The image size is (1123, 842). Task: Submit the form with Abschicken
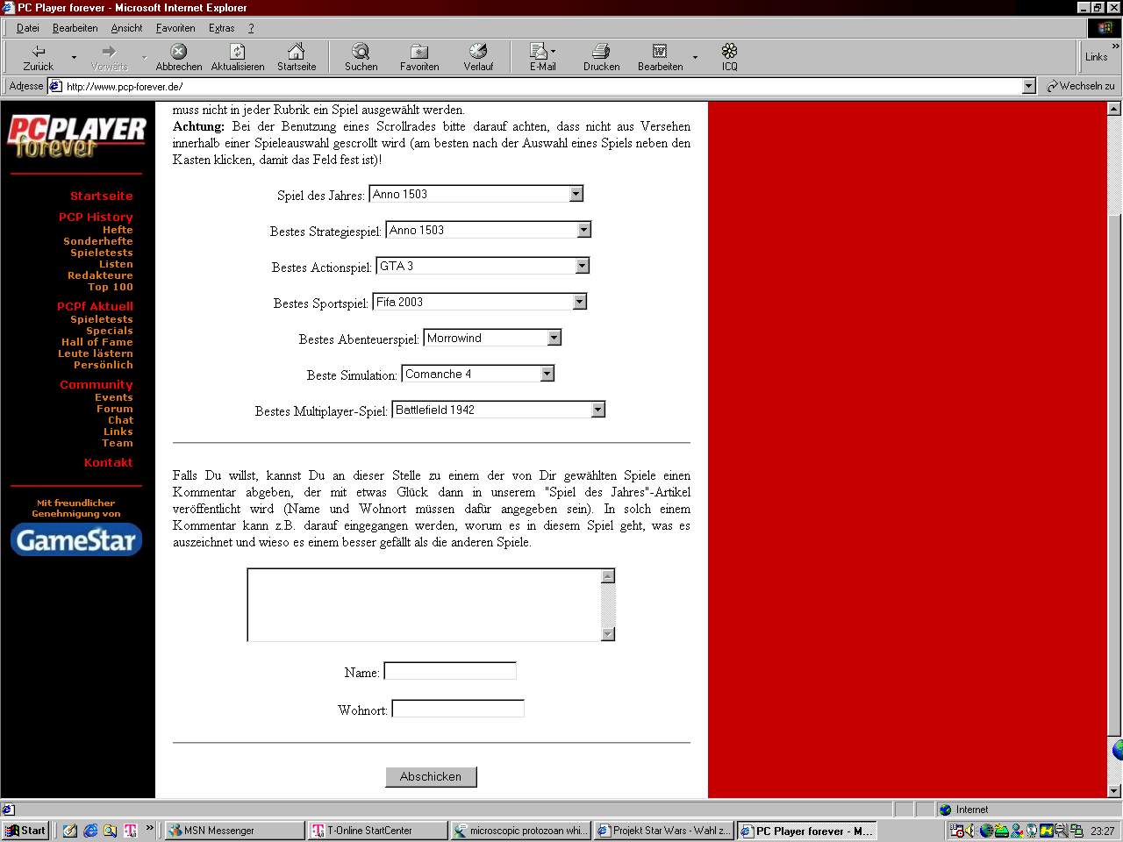point(431,776)
